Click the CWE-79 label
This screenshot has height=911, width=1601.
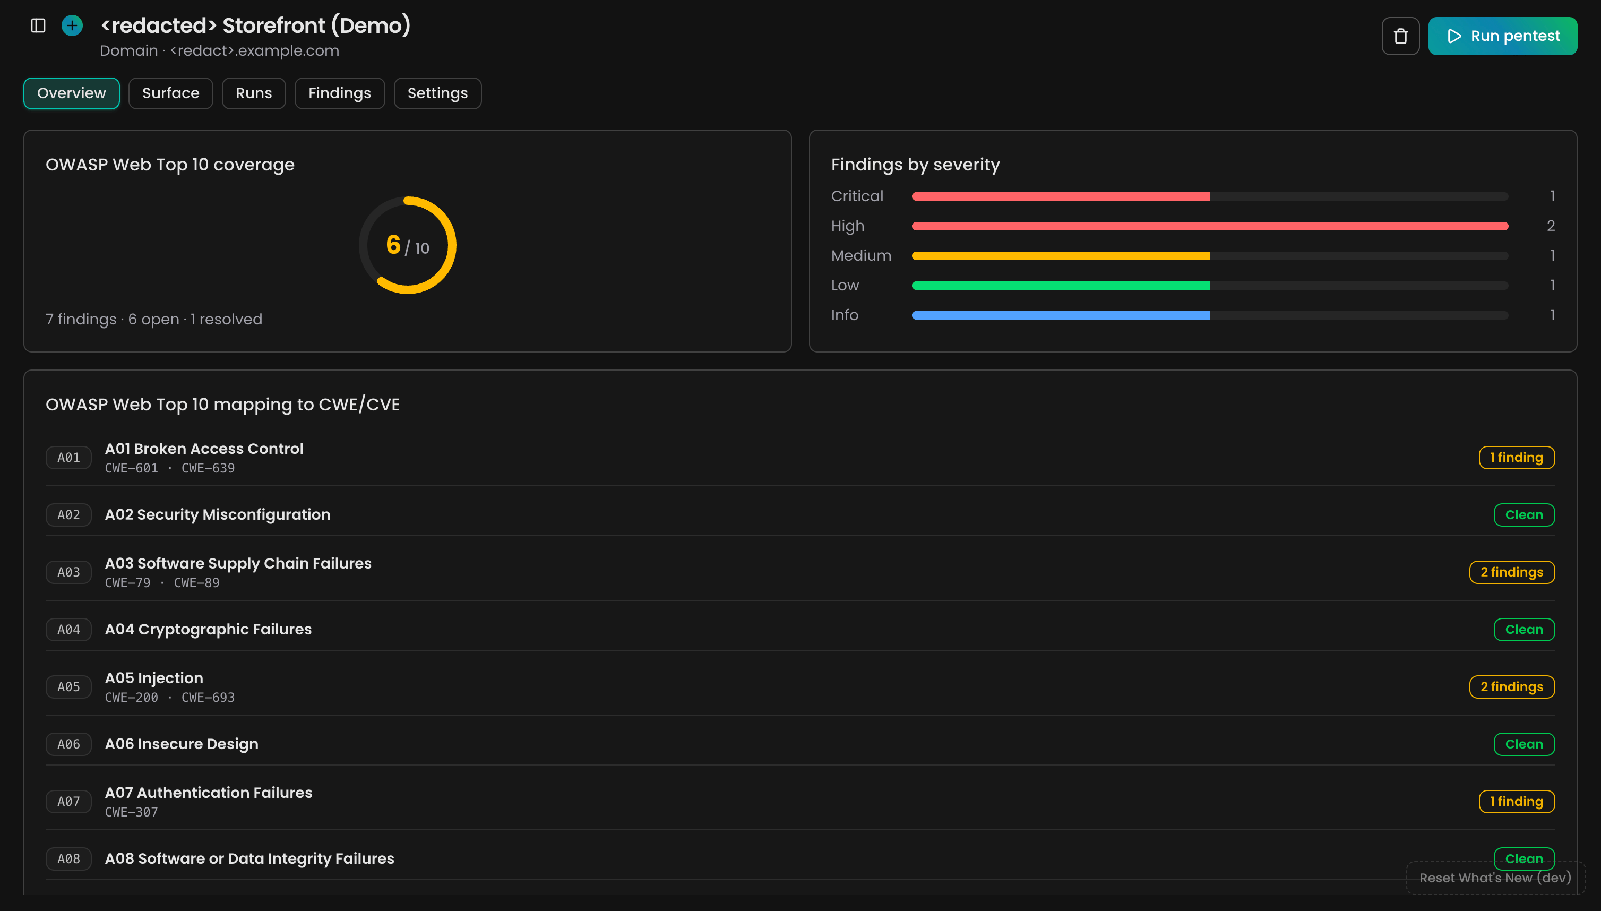point(127,582)
